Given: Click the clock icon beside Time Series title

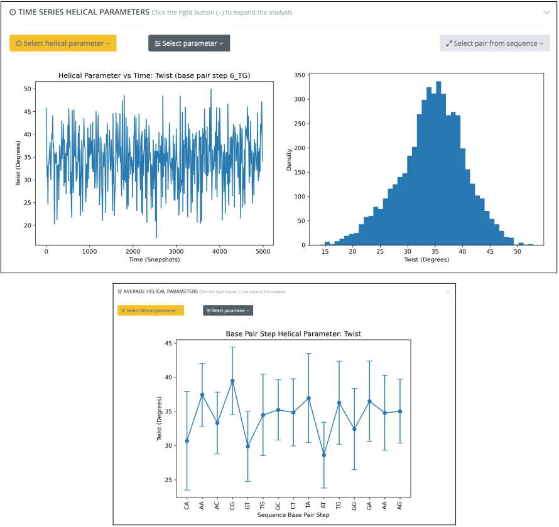Looking at the screenshot, I should 13,12.
